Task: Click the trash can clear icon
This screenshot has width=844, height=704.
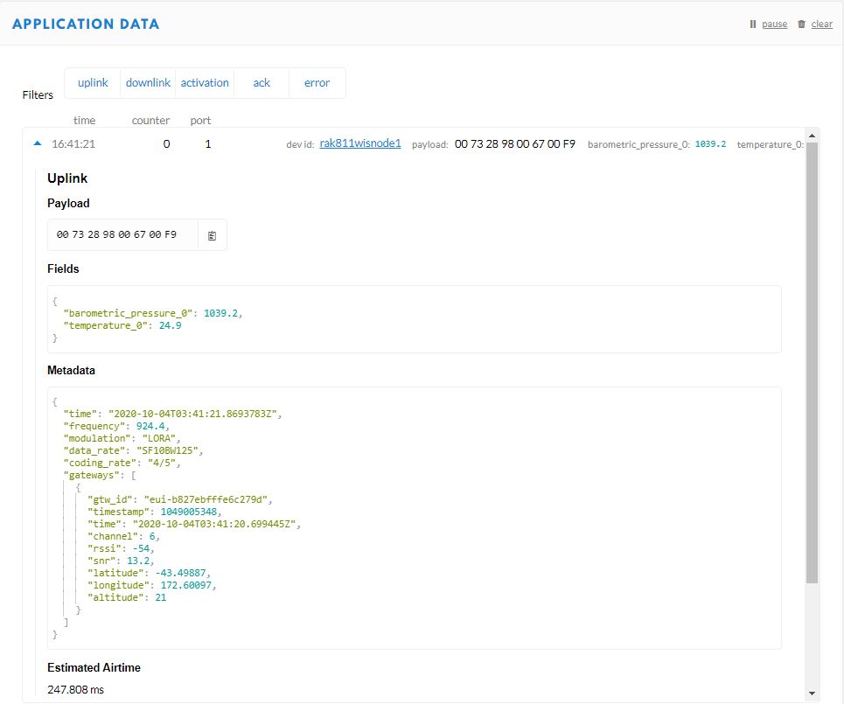Action: (x=801, y=24)
